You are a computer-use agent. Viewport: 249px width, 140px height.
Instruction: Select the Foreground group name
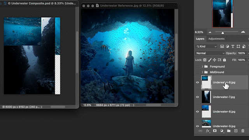pos(217,66)
